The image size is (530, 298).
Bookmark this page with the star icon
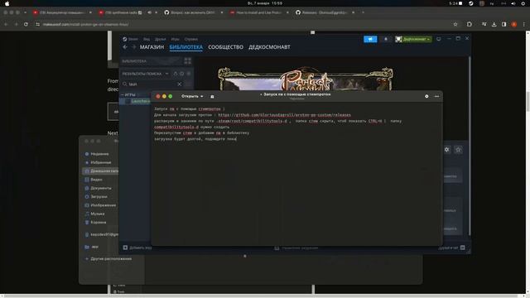[x=455, y=24]
